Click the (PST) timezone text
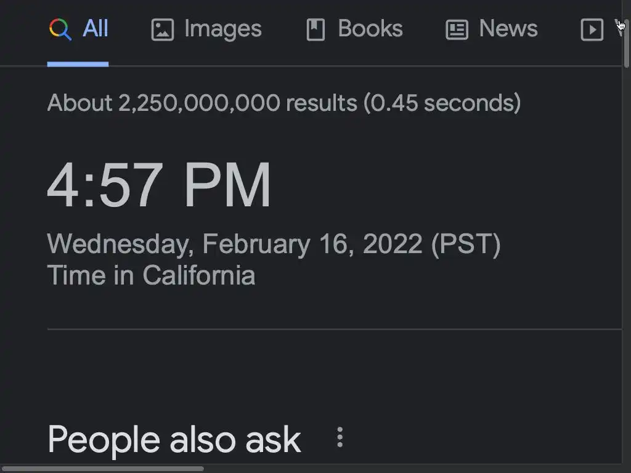The width and height of the screenshot is (631, 473). [466, 245]
